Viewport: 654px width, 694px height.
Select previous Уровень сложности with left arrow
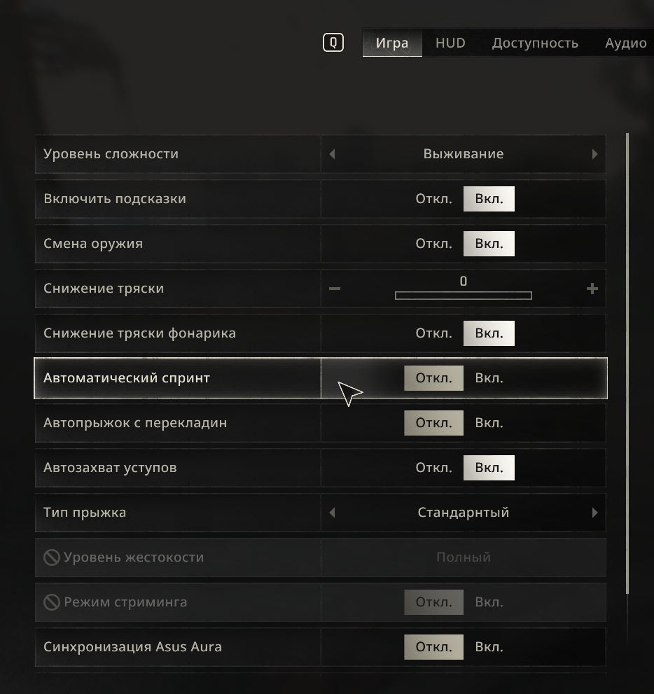[x=333, y=154]
